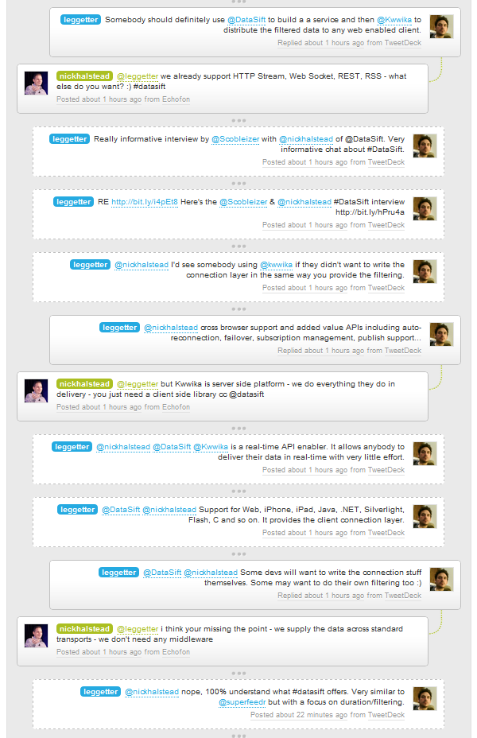The image size is (477, 738).
Task: Click @kwwika mention in connection layer tweet
Action: [x=276, y=265]
